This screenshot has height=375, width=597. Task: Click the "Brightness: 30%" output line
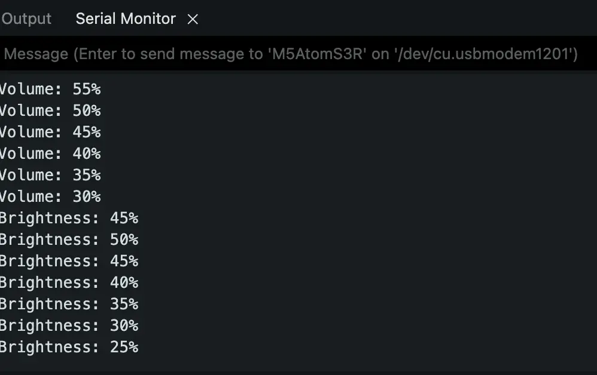click(69, 325)
